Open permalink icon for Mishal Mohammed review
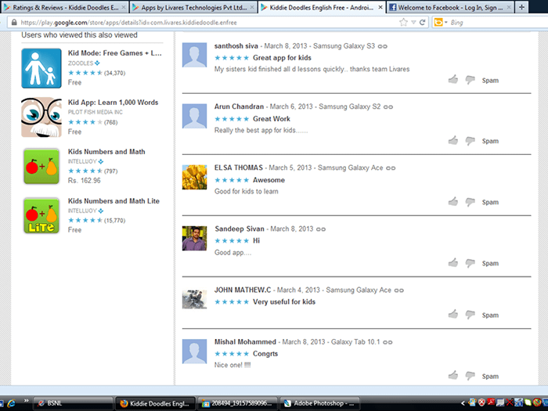The height and width of the screenshot is (411, 548). pos(388,342)
